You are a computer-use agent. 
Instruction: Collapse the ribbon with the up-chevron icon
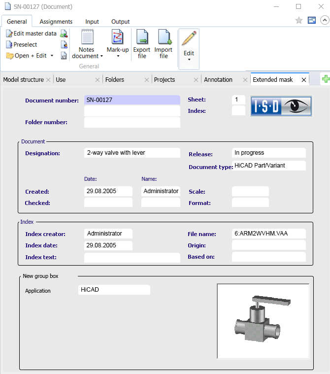pos(325,20)
